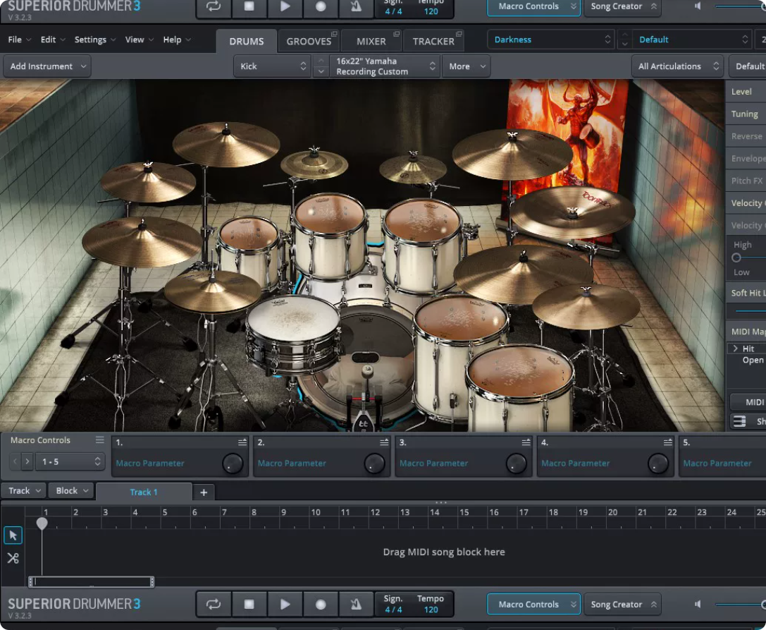Click the High/Low velocity slider handle
The height and width of the screenshot is (630, 766).
(x=736, y=258)
